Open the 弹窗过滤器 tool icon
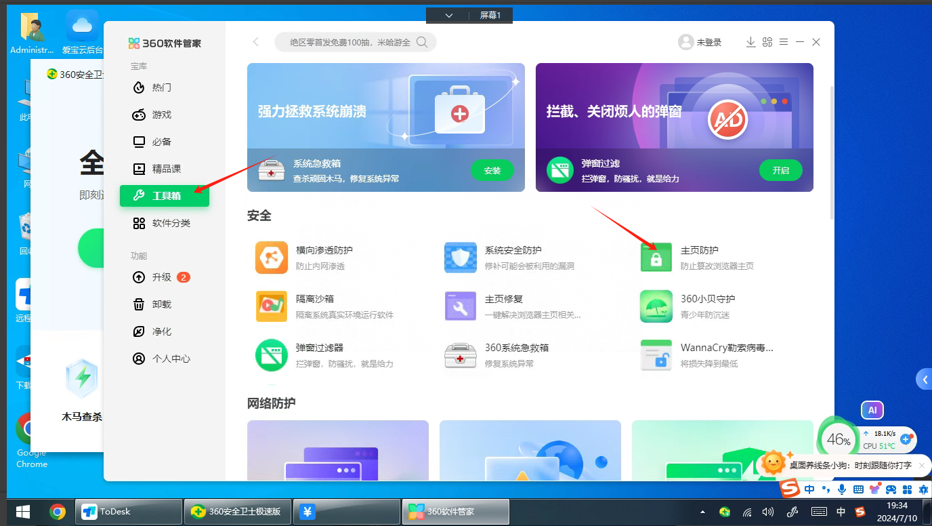Image resolution: width=932 pixels, height=526 pixels. (x=272, y=355)
